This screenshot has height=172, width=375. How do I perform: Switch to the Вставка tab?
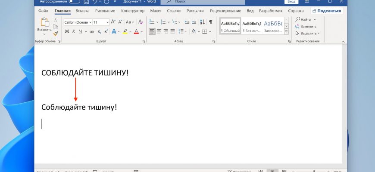82,10
